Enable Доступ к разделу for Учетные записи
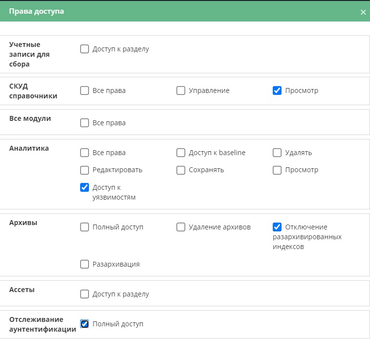Viewport: 370px width, 340px height. click(85, 49)
